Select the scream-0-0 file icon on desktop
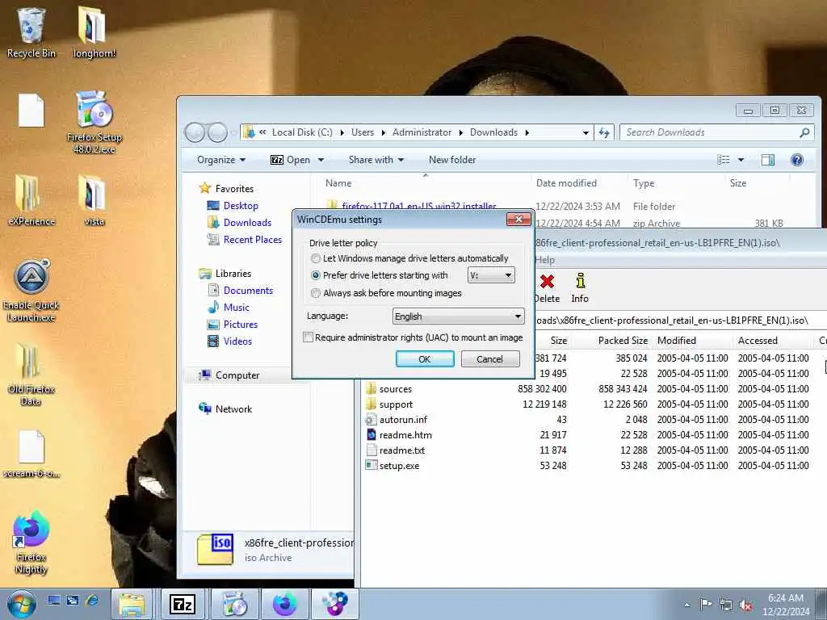The height and width of the screenshot is (620, 827). (31, 454)
